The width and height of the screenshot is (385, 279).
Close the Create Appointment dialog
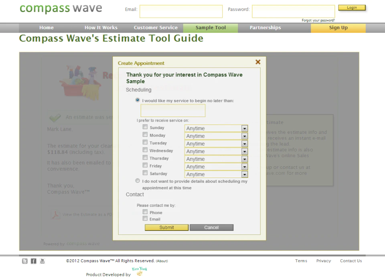pos(258,62)
